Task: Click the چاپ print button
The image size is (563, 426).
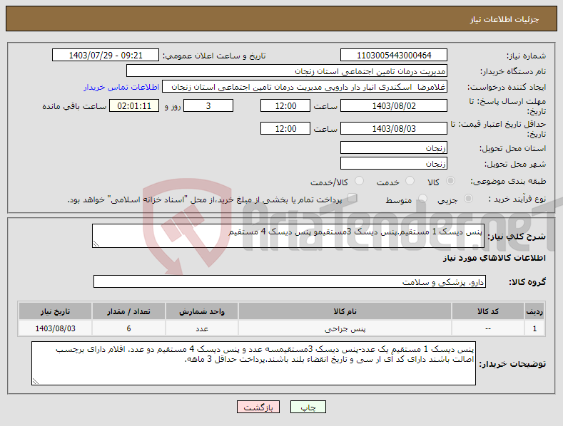Action: coord(308,407)
